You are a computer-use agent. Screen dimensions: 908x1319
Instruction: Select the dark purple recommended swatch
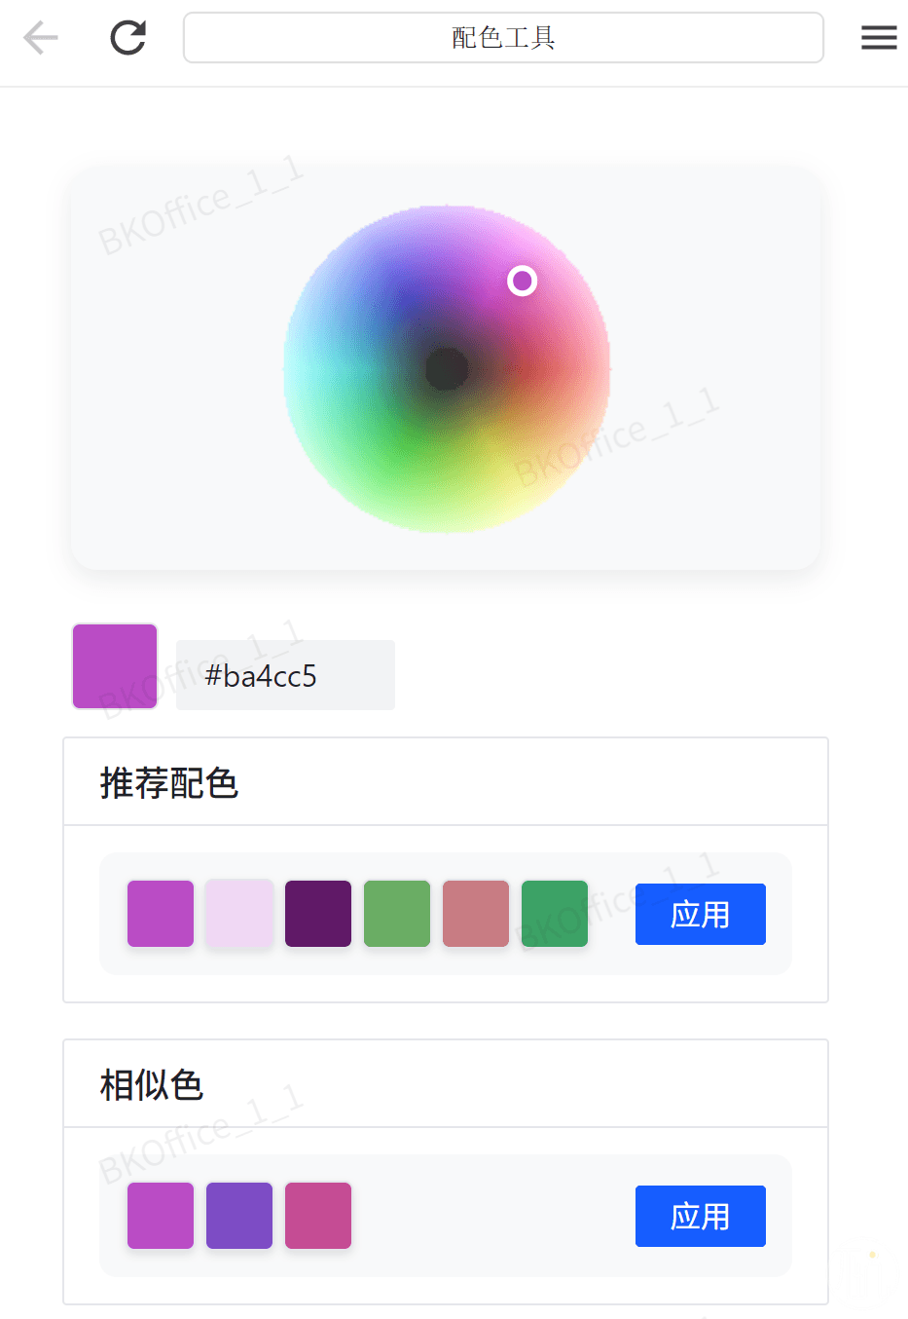point(318,914)
